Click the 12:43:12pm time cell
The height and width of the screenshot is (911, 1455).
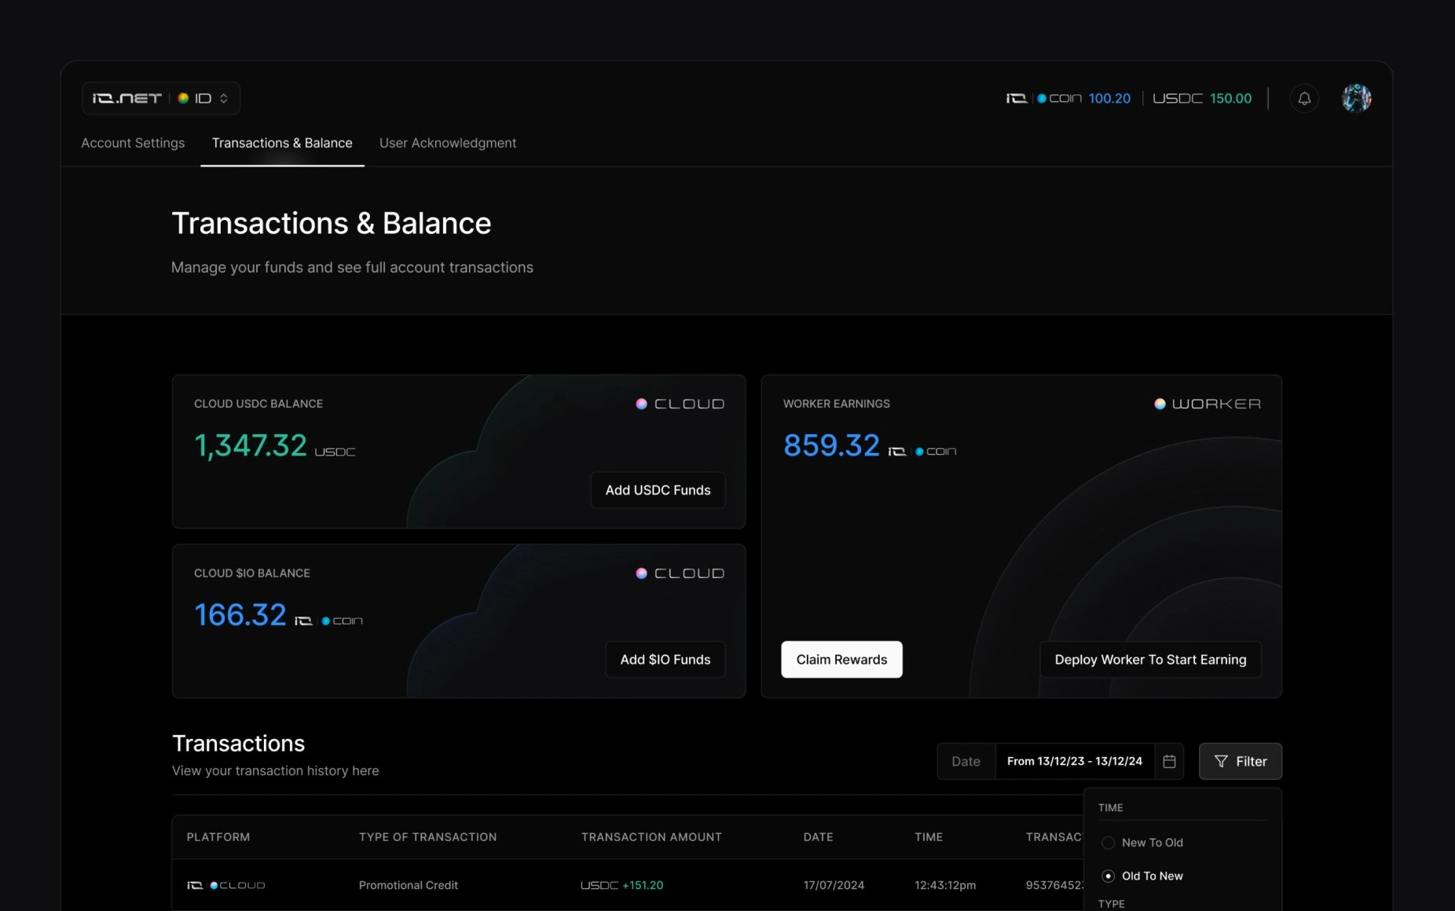(945, 885)
